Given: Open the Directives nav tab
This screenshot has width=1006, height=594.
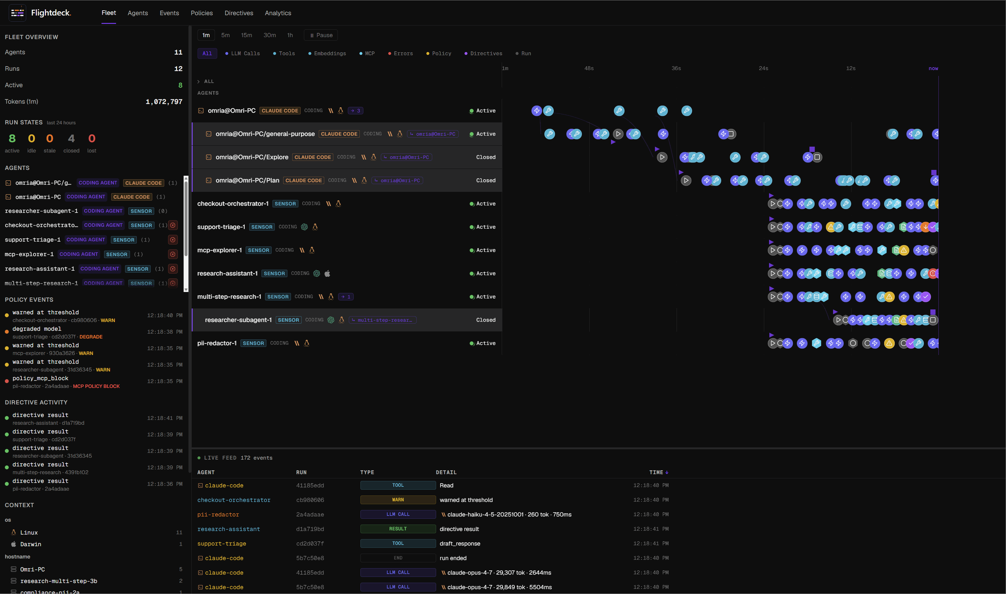Looking at the screenshot, I should tap(239, 13).
